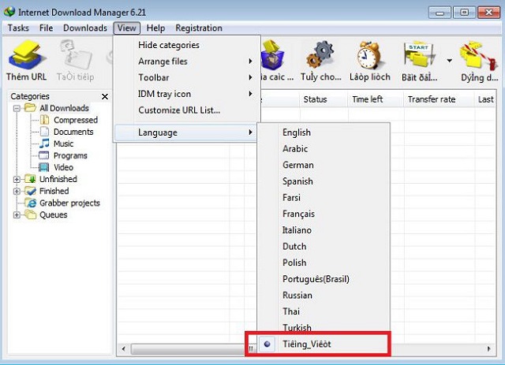Click horizontal scrollbar right arrow

(x=489, y=348)
